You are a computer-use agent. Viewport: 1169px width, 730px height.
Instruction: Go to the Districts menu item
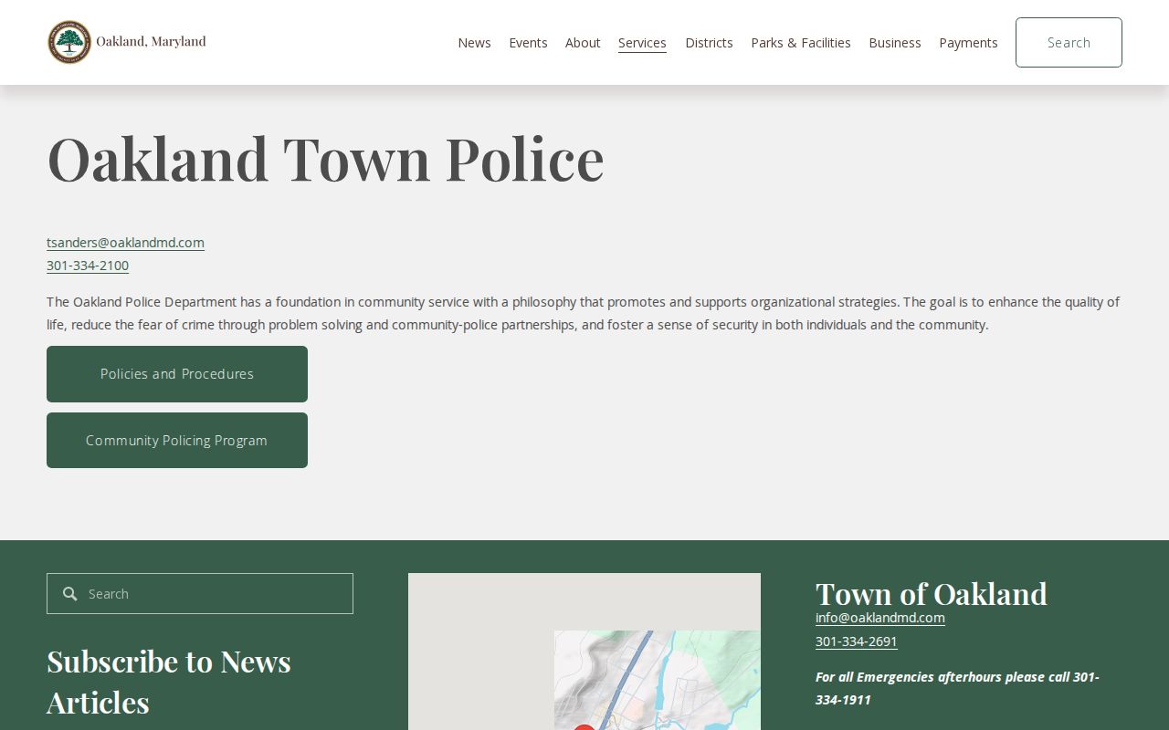(x=709, y=43)
